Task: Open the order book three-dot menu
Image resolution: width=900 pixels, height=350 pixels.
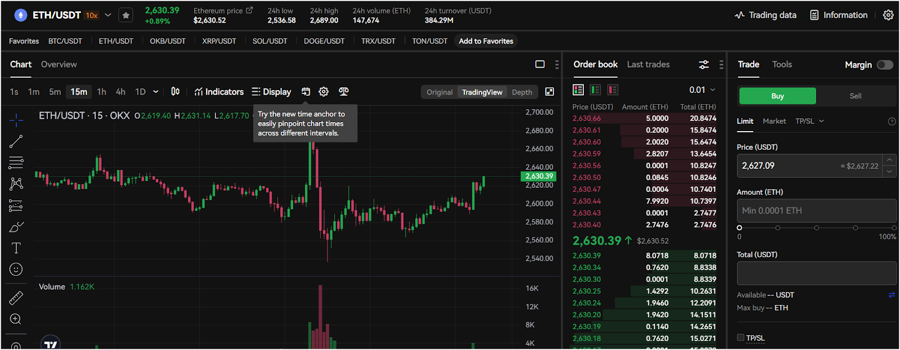Action: pos(721,65)
